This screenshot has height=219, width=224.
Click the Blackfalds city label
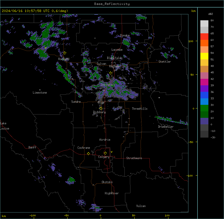pos(115,58)
